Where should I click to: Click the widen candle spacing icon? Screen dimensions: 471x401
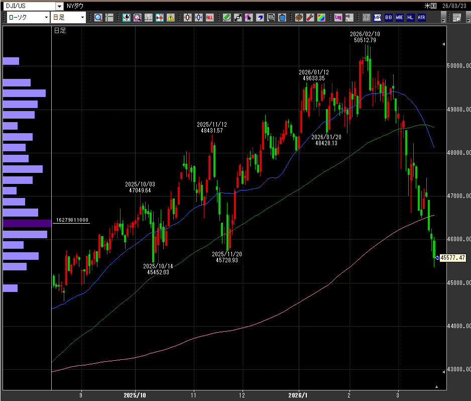pyautogui.click(x=188, y=18)
